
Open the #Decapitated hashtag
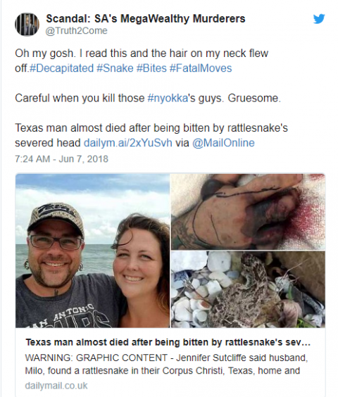[61, 68]
